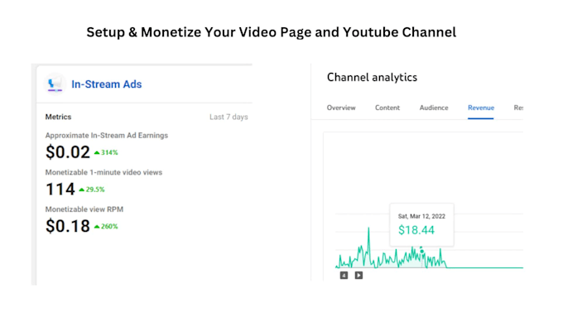Click the Sat, Mar 12, 2022 date
This screenshot has height=317, width=563.
point(421,216)
